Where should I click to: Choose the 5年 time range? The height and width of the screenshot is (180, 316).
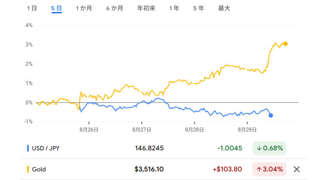pyautogui.click(x=199, y=8)
